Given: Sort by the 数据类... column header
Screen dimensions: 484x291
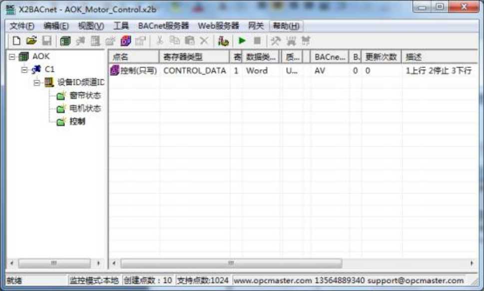Looking at the screenshot, I should (x=261, y=57).
